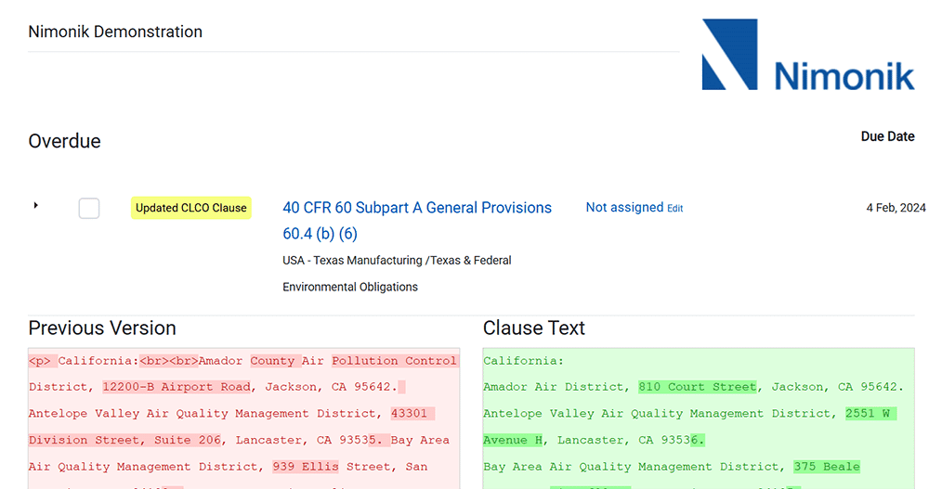The image size is (929, 489).
Task: Click the Nimonik Demonstration page title
Action: [x=115, y=32]
